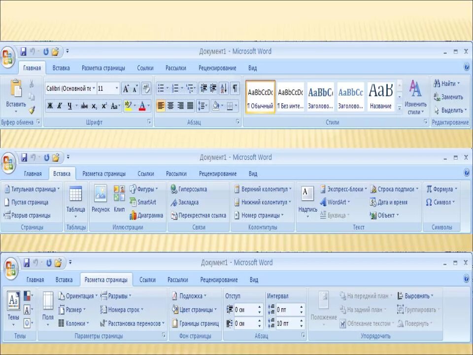Align text left in the Абзац group

click(x=161, y=106)
